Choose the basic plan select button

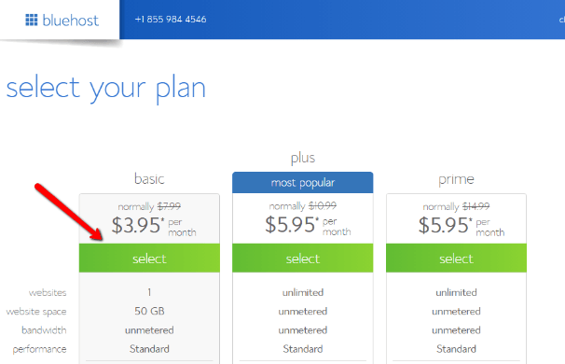(149, 258)
